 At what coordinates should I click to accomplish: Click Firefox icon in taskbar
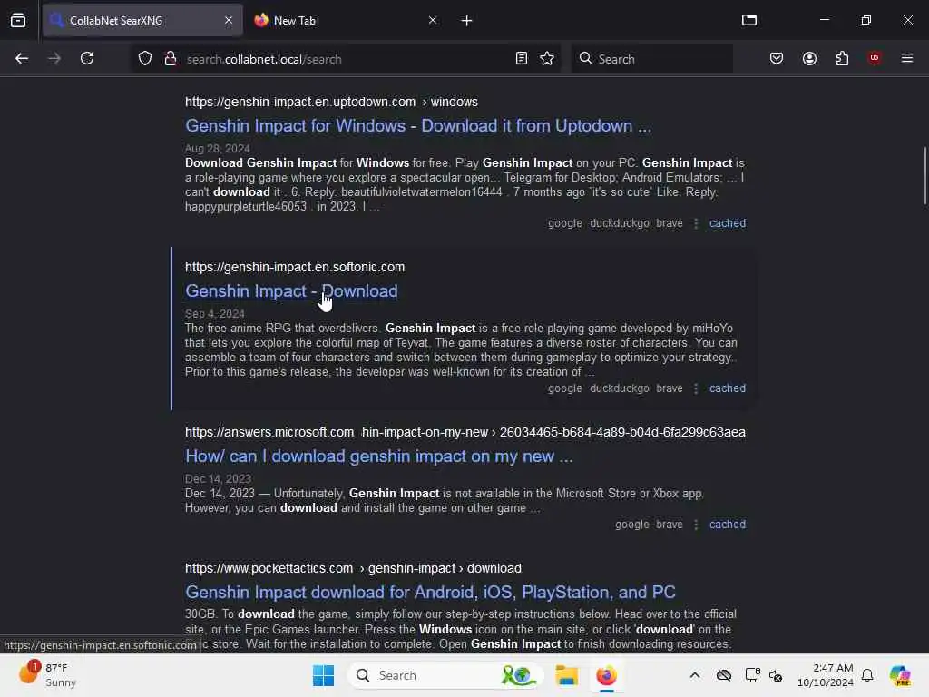pos(606,675)
